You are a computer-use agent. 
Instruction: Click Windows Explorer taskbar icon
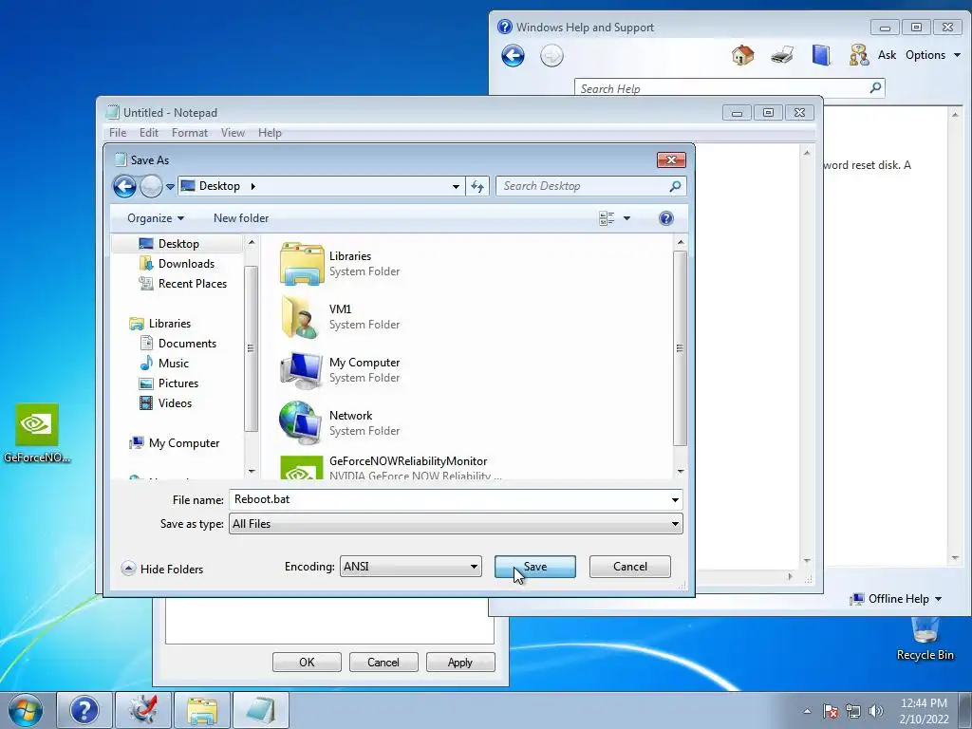click(202, 710)
